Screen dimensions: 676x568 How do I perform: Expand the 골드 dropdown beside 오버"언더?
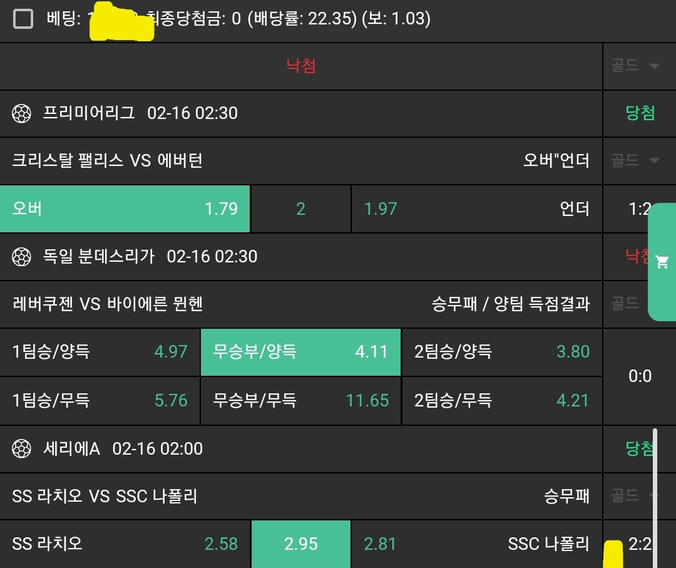coord(636,161)
